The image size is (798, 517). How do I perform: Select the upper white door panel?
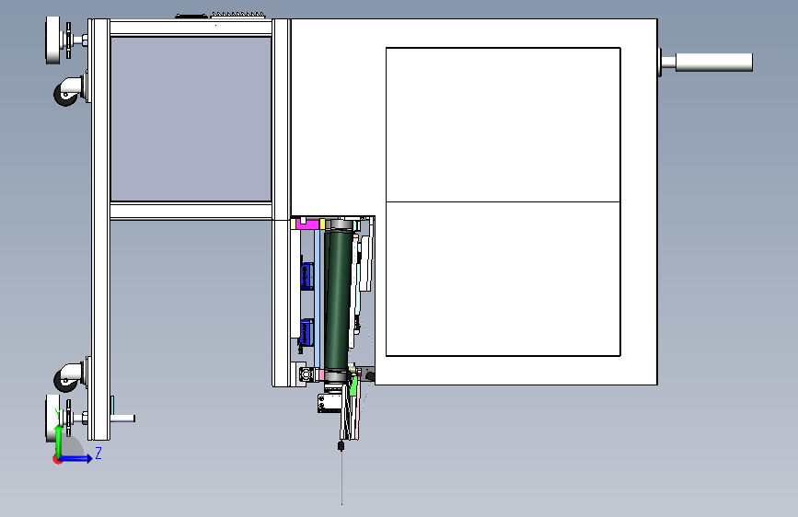503,125
